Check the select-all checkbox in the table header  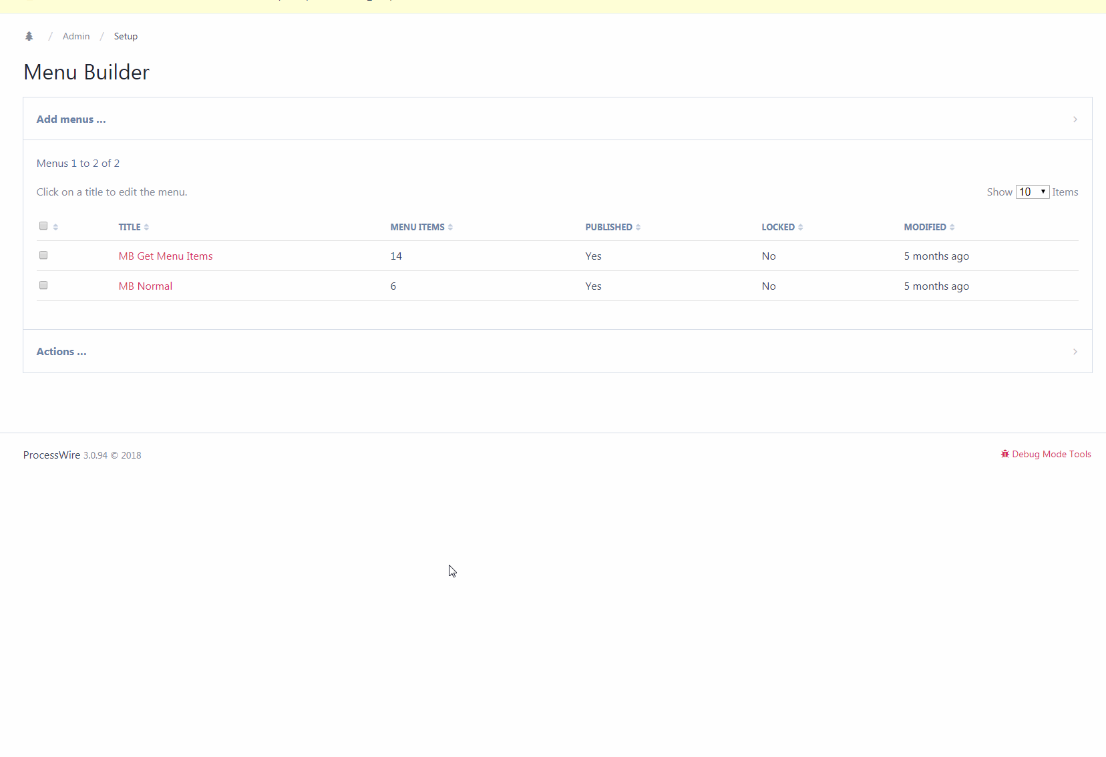(43, 226)
